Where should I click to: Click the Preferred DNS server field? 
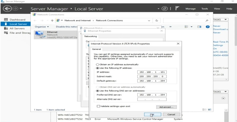(152, 95)
